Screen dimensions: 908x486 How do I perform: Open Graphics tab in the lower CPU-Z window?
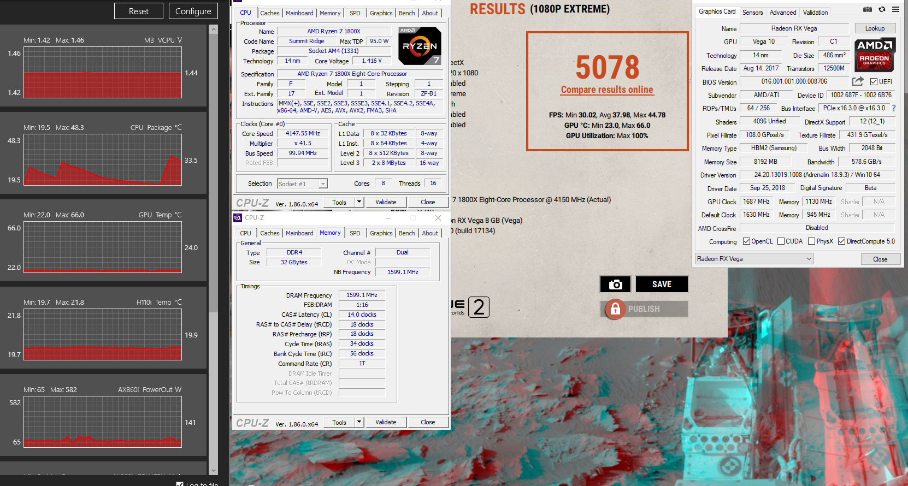[381, 233]
